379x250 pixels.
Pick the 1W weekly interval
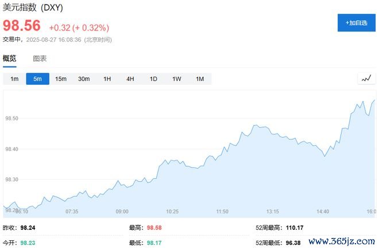coord(177,79)
